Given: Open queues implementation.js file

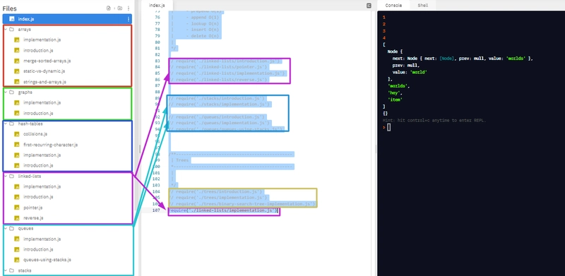Looking at the screenshot, I should (42, 239).
